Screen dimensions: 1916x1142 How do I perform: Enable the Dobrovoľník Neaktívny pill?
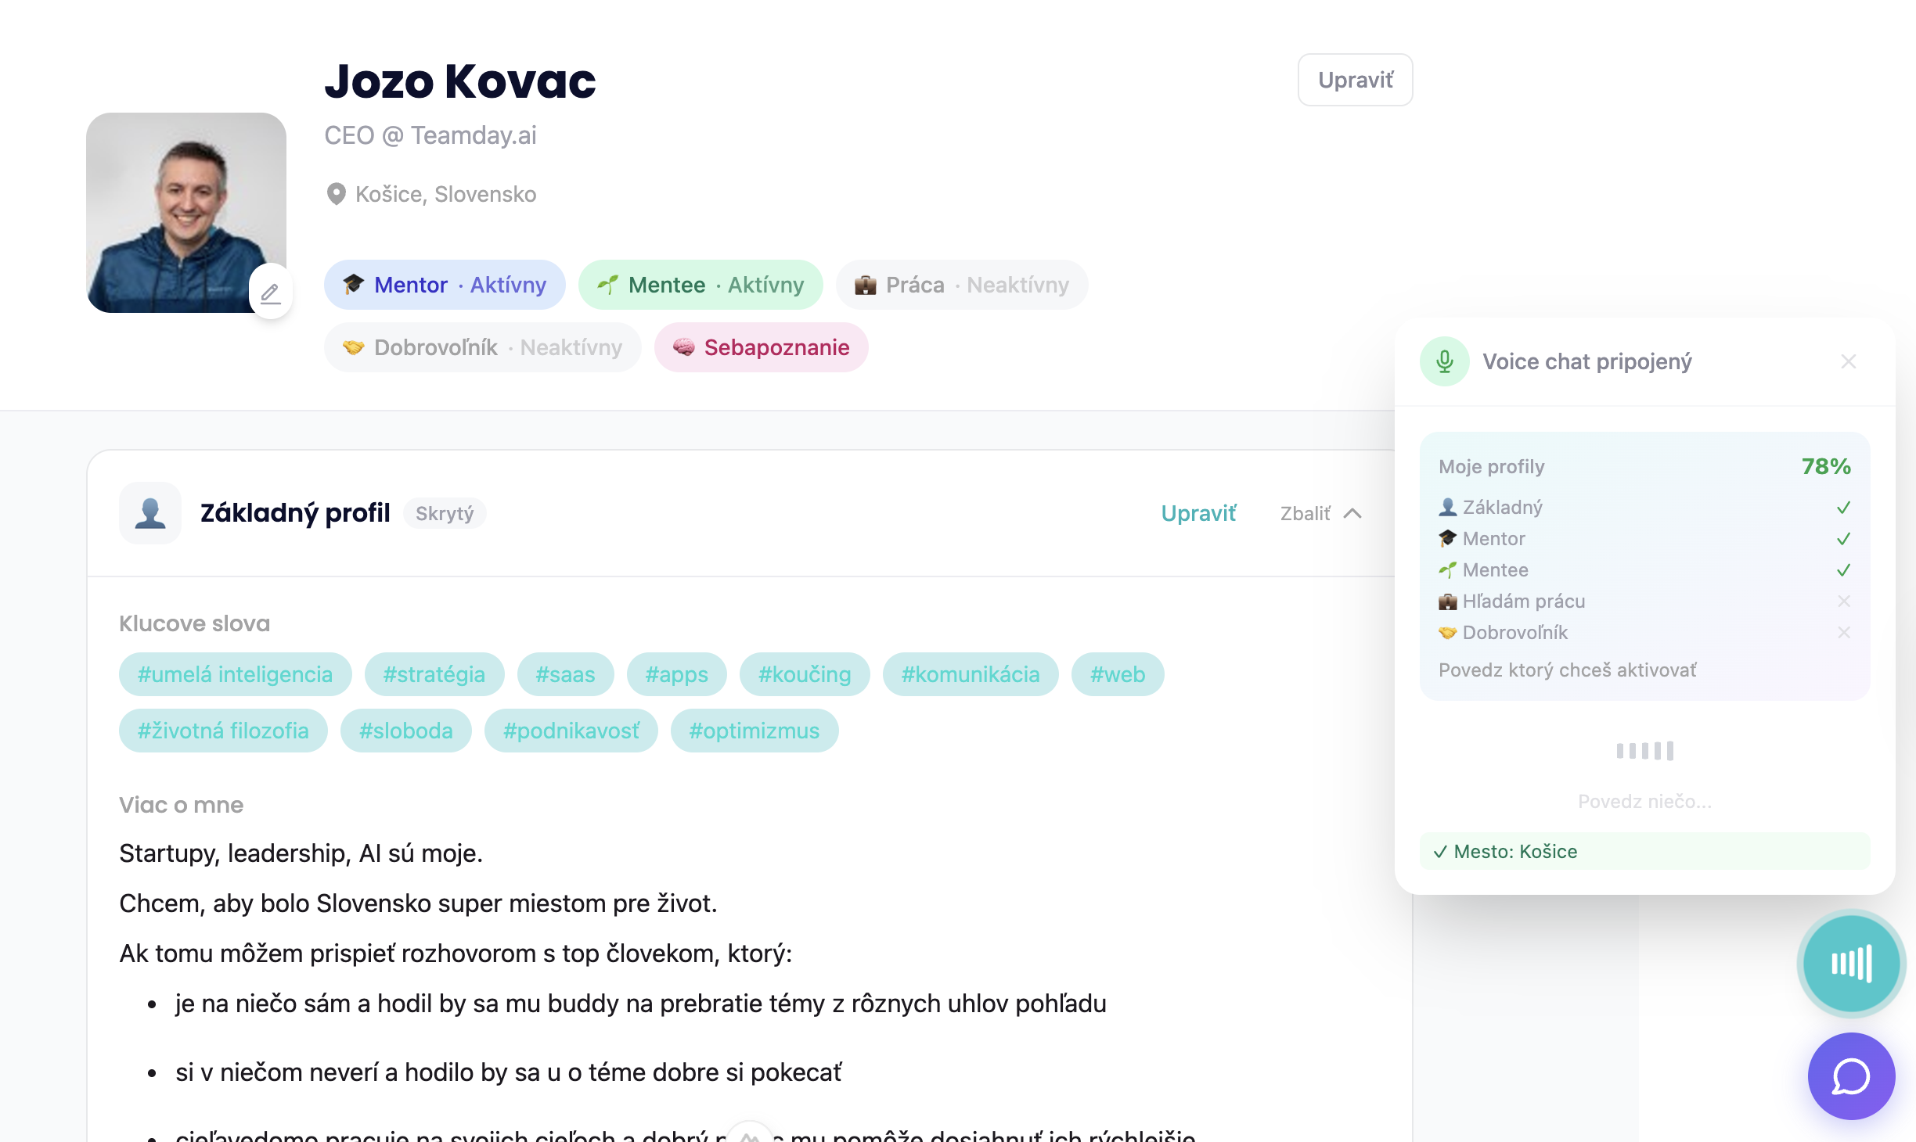(x=483, y=347)
